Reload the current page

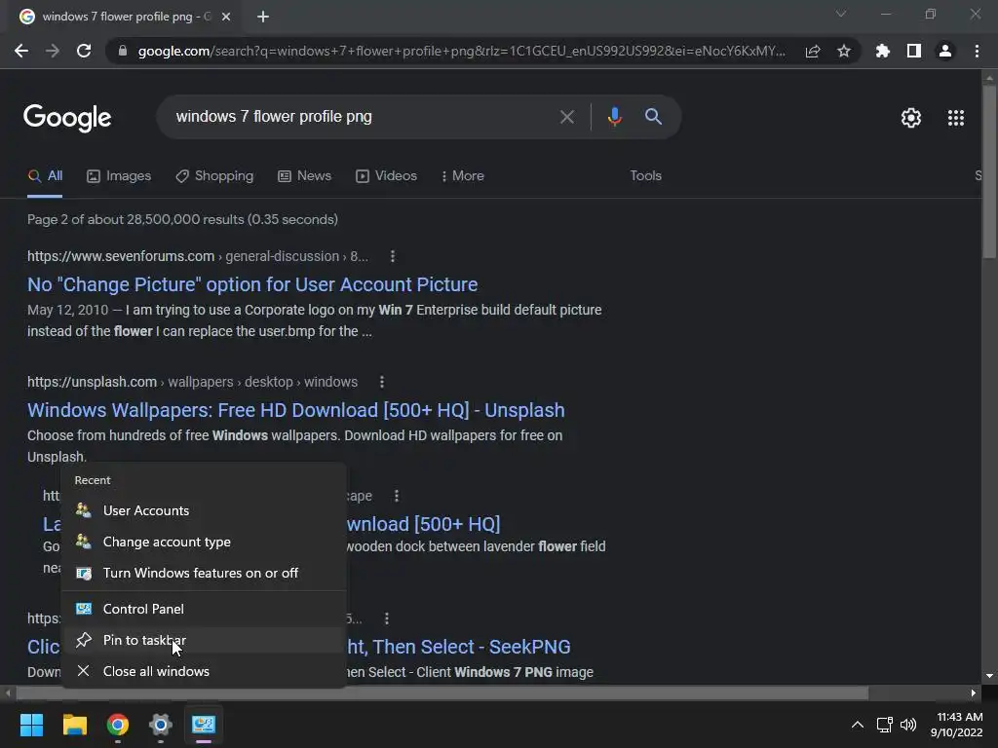tap(84, 51)
